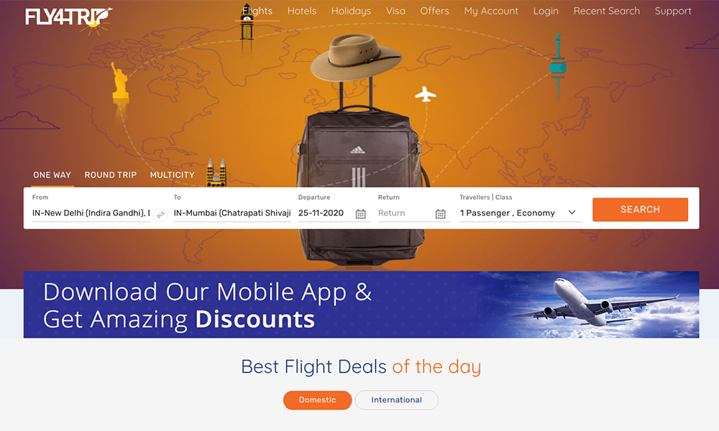This screenshot has width=719, height=431.
Task: Open the Login link
Action: [x=546, y=11]
